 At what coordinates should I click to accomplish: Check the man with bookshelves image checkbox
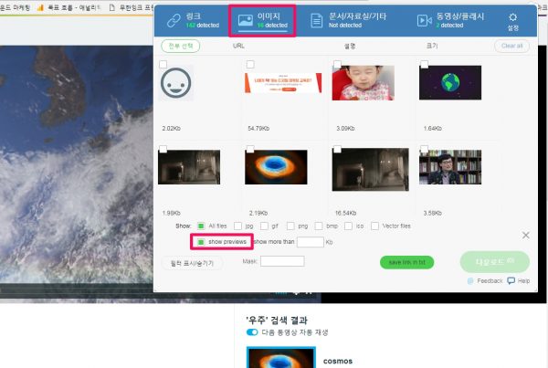pos(425,149)
